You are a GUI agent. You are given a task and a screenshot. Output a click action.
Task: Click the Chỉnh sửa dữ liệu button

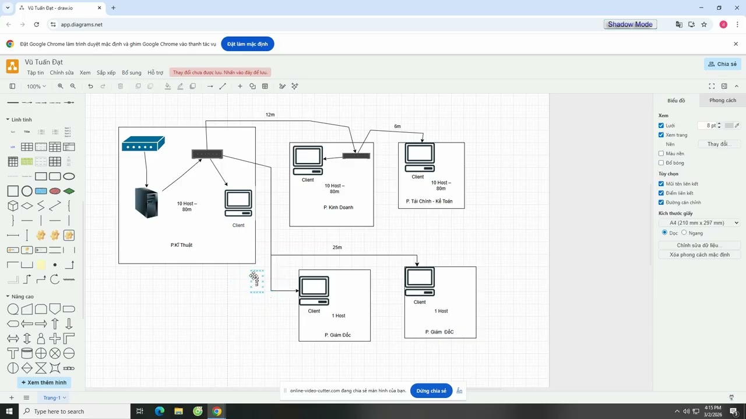[x=699, y=246]
